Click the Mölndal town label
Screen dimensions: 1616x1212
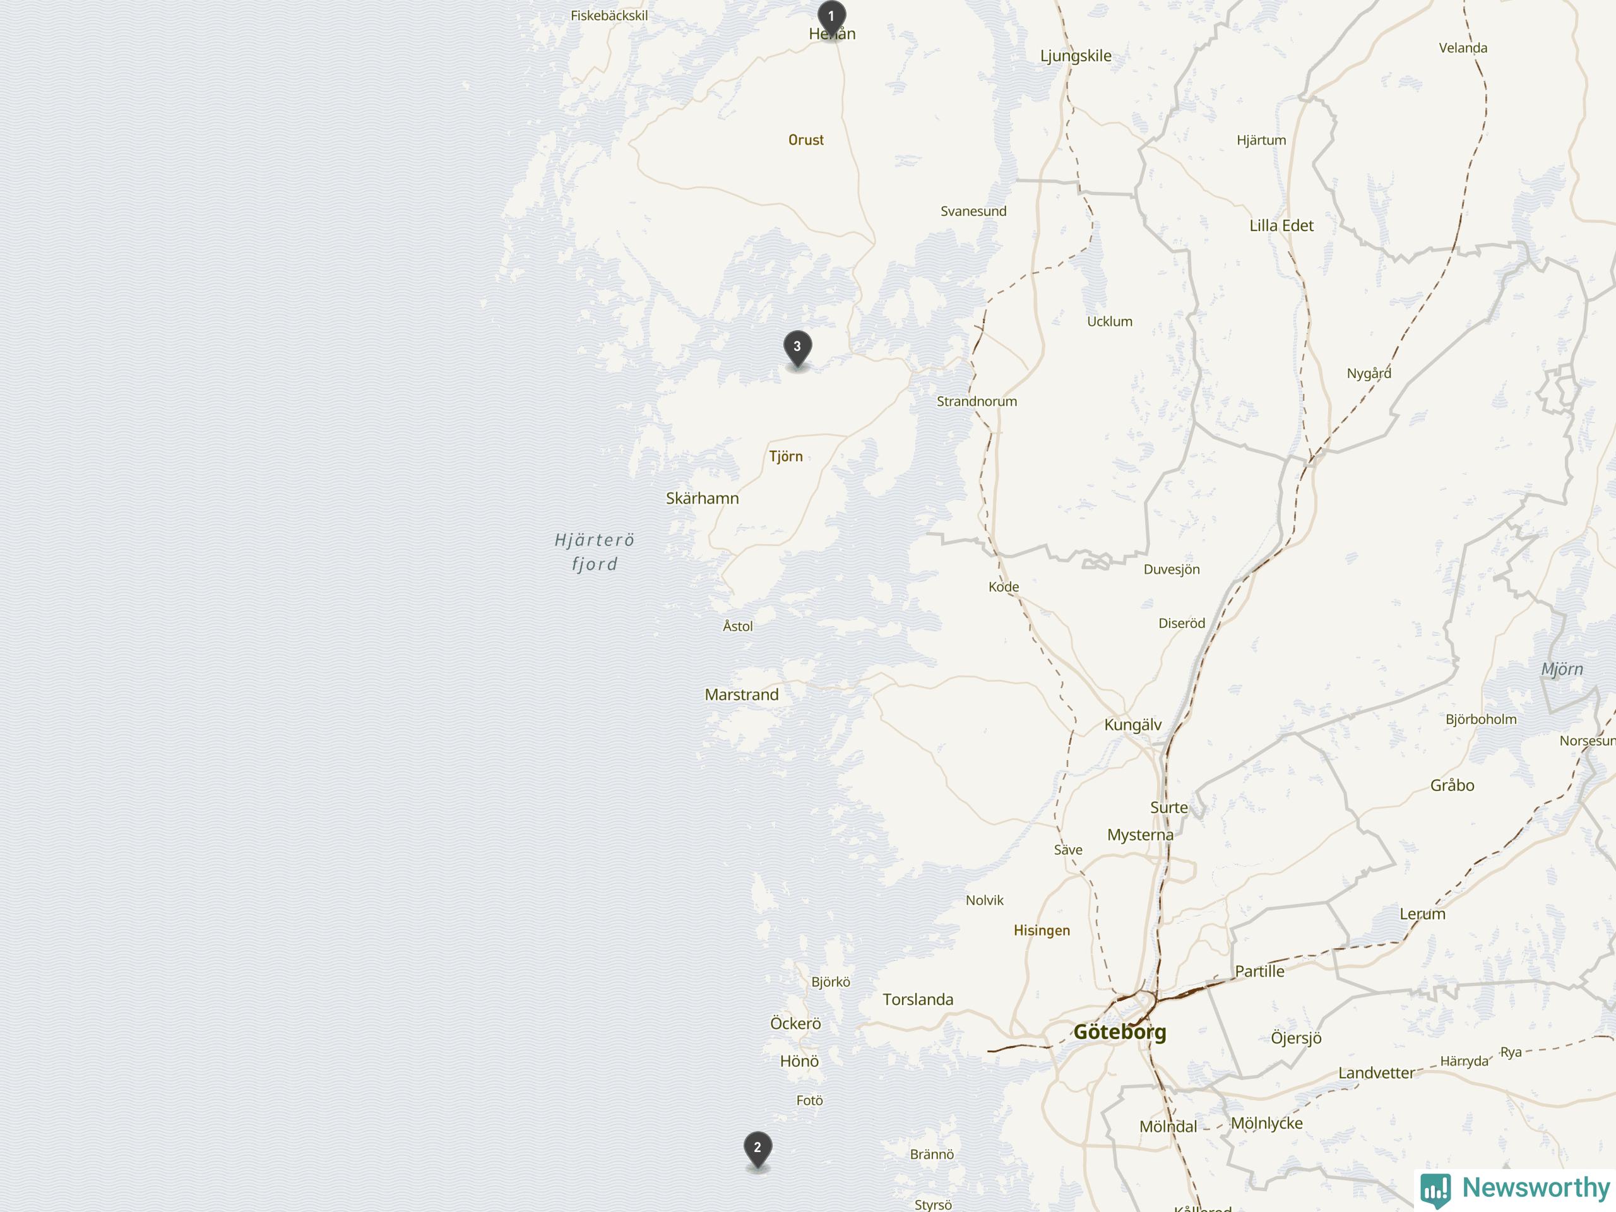point(1168,1127)
